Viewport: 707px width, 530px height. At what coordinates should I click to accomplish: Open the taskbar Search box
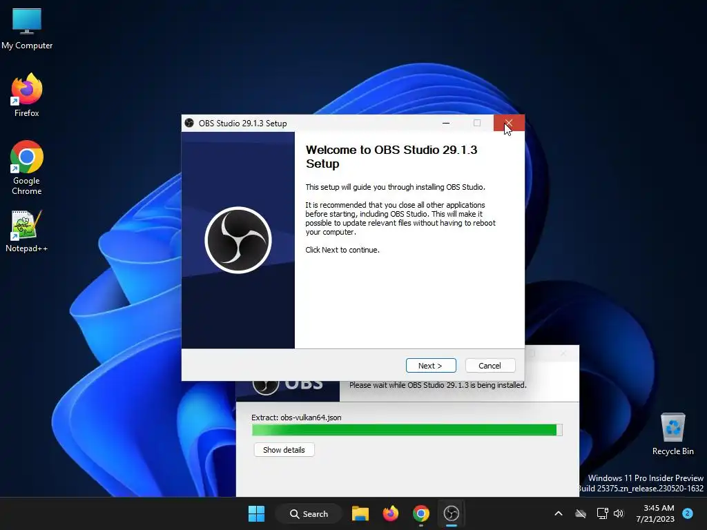click(x=309, y=513)
